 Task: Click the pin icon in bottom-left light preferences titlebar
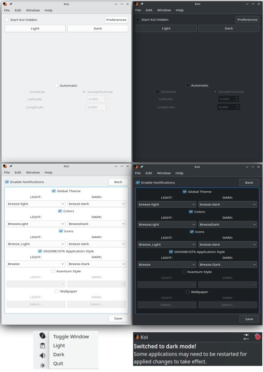11,166
